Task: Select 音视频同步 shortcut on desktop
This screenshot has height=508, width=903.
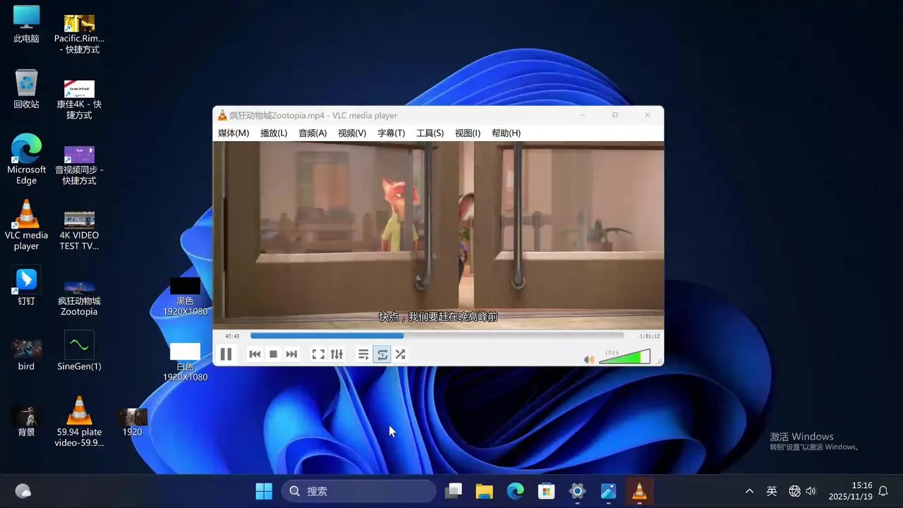Action: tap(79, 164)
